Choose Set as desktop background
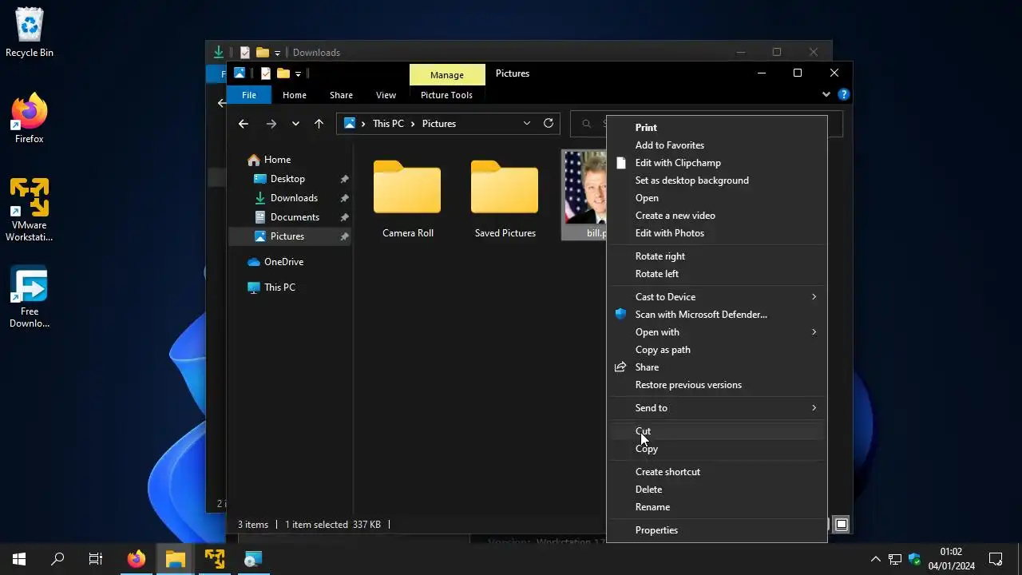 [x=692, y=180]
